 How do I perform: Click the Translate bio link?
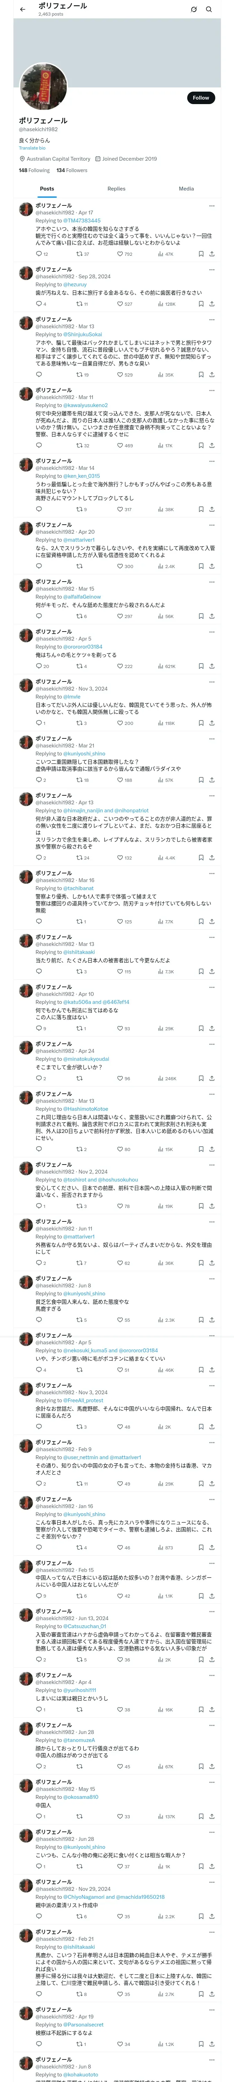(x=32, y=148)
